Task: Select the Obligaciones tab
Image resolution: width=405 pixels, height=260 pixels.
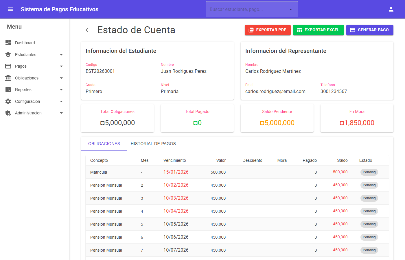Action: click(104, 144)
